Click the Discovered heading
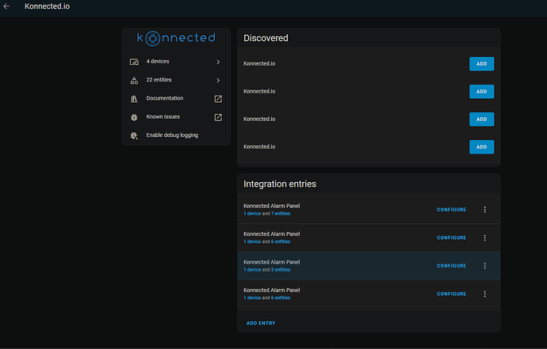 point(266,38)
